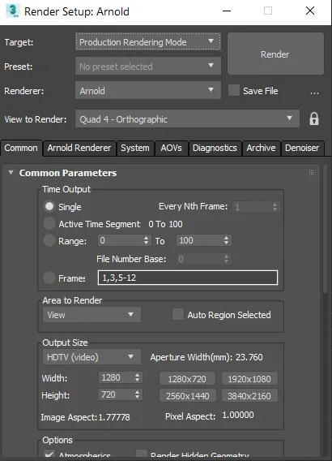Click the Render button
Viewport: 332px width, 461px height.
click(x=275, y=54)
